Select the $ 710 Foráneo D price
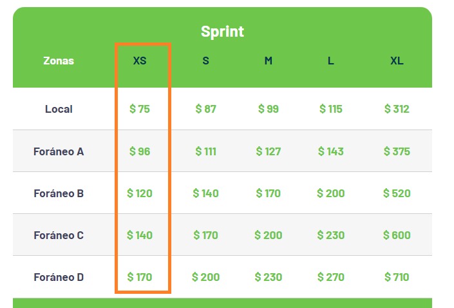 [x=397, y=277]
